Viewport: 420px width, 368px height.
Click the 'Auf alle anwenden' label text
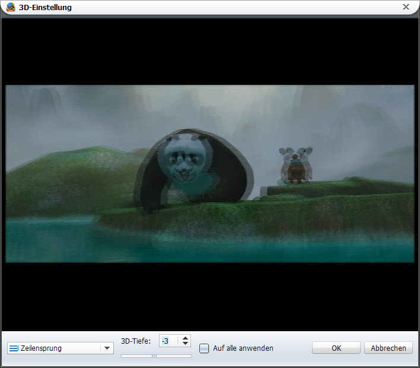coord(243,348)
